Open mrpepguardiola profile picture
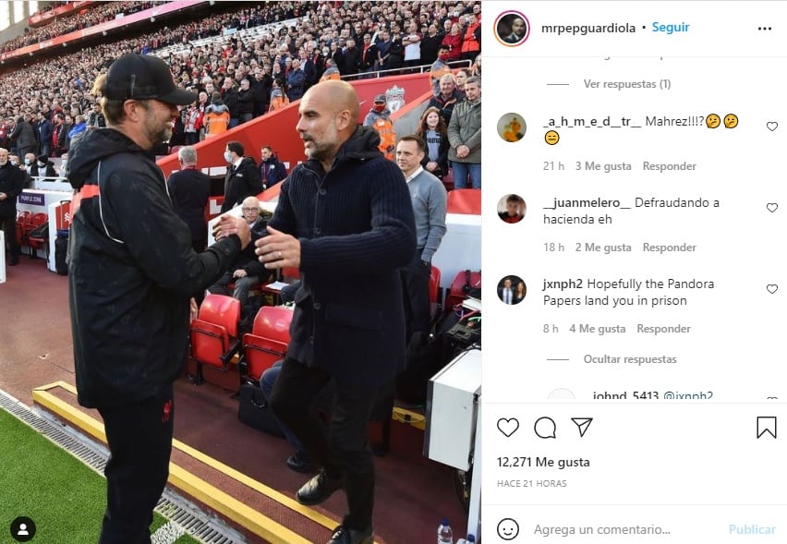Image resolution: width=787 pixels, height=544 pixels. 512,28
